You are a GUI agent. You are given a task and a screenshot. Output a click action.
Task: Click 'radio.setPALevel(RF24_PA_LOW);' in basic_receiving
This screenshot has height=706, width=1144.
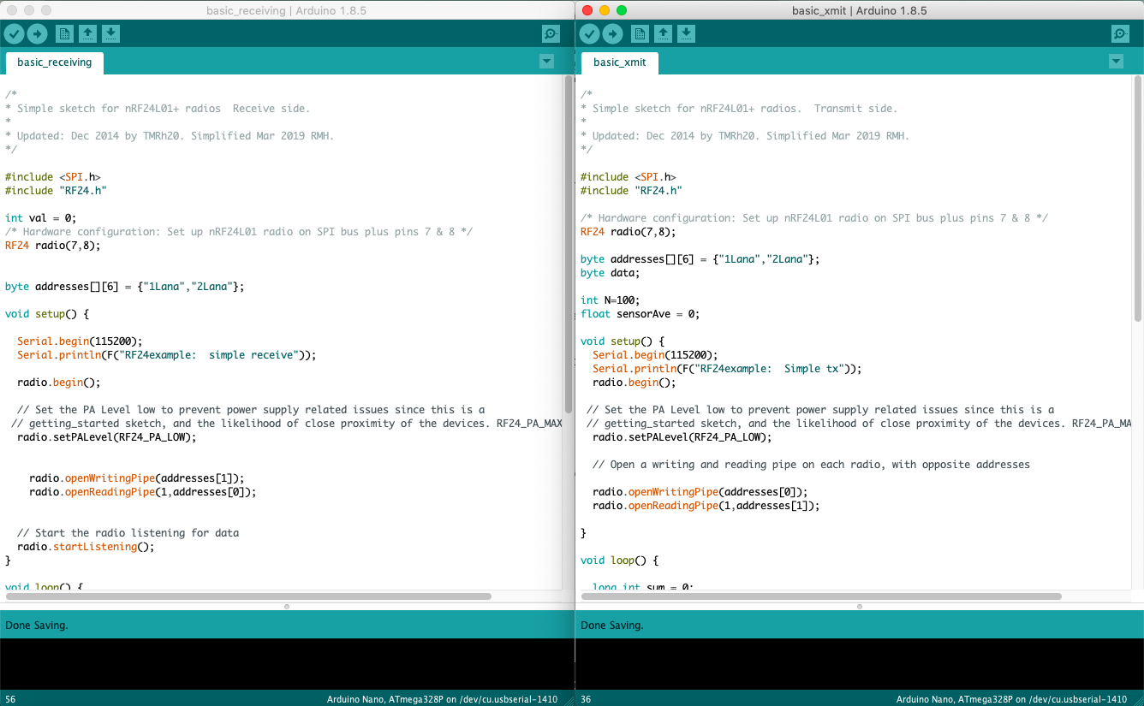point(106,437)
